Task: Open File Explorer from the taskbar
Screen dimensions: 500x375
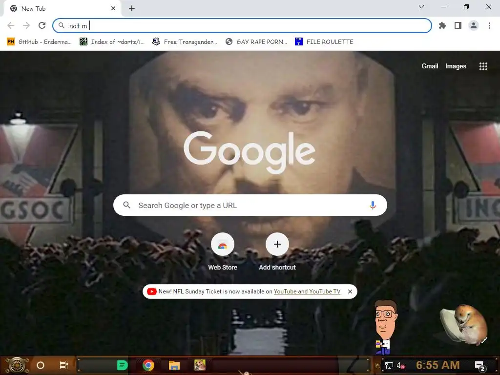Action: [174, 365]
